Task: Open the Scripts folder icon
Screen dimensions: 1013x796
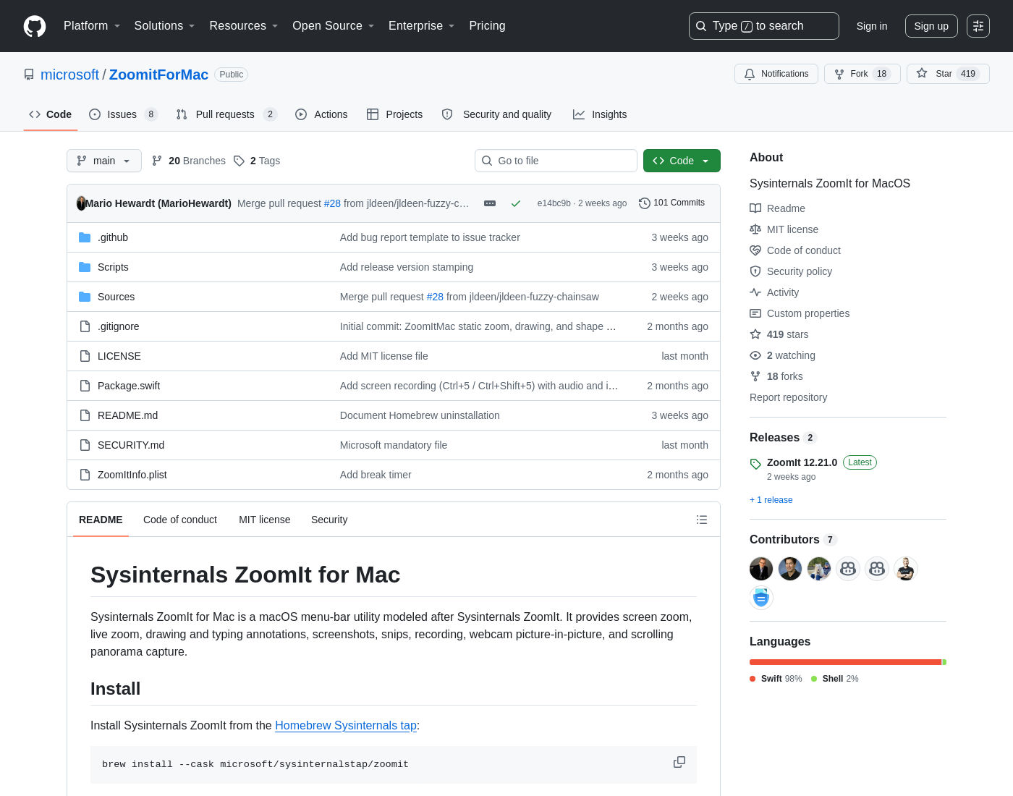Action: [x=85, y=267]
